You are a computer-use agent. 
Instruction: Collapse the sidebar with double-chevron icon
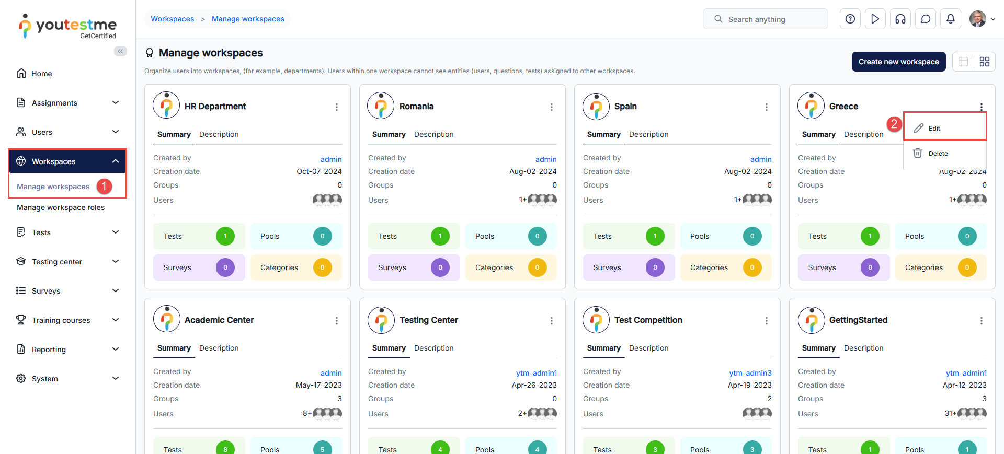coord(120,51)
